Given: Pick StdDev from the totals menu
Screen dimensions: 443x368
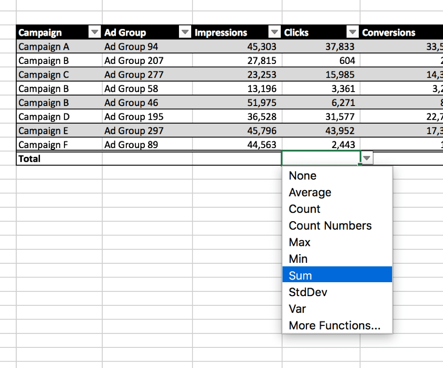Looking at the screenshot, I should 337,292.
